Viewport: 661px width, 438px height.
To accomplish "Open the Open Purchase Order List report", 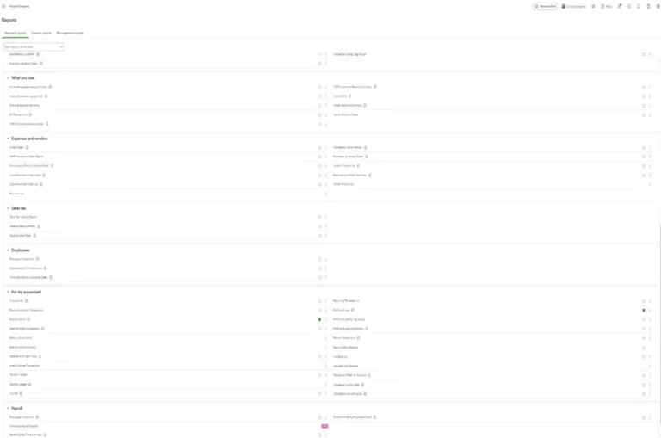I will [23, 185].
